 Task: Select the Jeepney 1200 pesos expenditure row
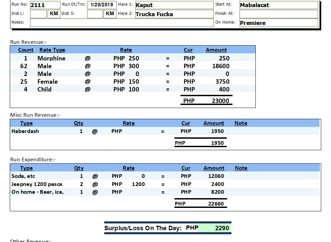[x=37, y=184]
